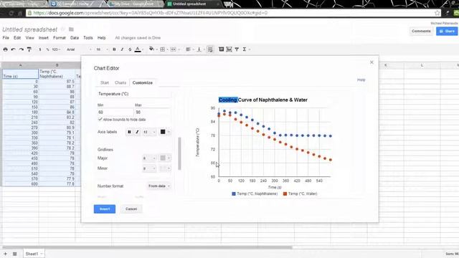Format as currency with dollar icon
The width and height of the screenshot is (459, 258).
(40, 49)
